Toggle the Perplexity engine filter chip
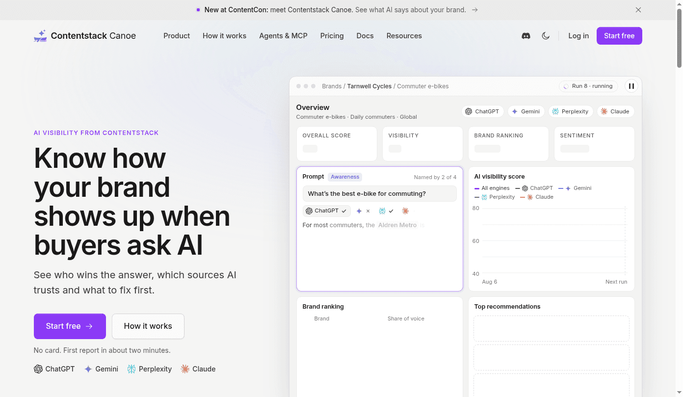 point(571,111)
